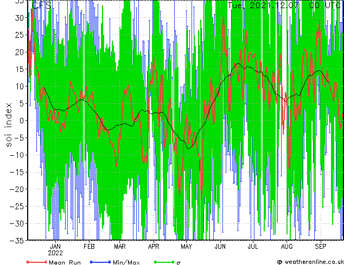344x265 pixels.
Task: Click the 20 value on the y-axis
Action: tap(19, 52)
